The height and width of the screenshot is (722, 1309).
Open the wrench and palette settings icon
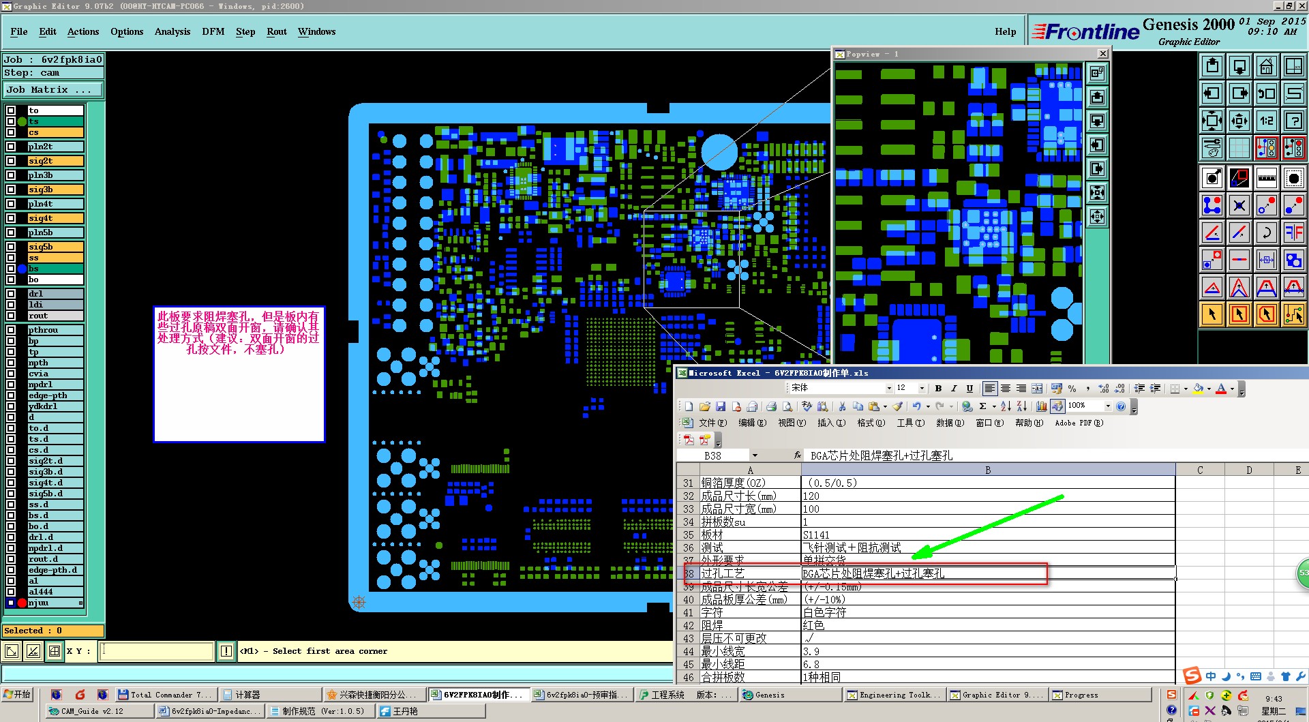pos(1212,148)
